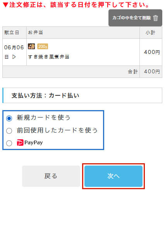
Task: Click the お弁当 column header
Action: [x=35, y=33]
